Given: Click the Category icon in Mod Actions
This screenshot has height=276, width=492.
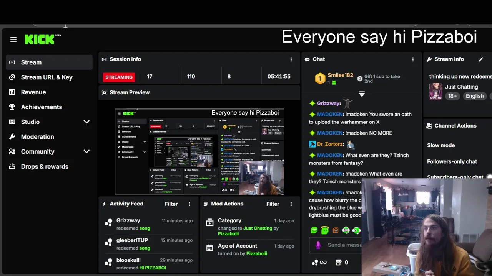Looking at the screenshot, I should [x=209, y=223].
